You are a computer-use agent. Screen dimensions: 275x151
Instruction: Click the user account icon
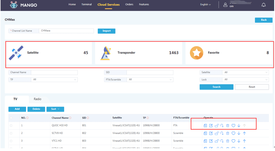pos(225,5)
